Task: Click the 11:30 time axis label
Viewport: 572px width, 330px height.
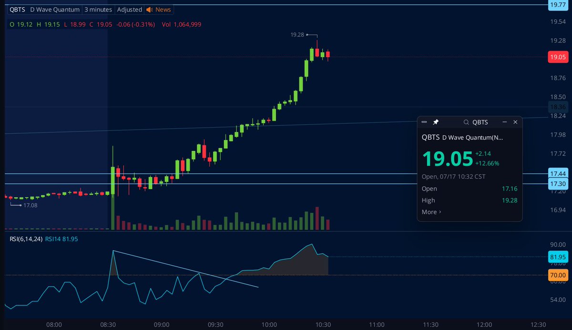Action: [x=431, y=324]
